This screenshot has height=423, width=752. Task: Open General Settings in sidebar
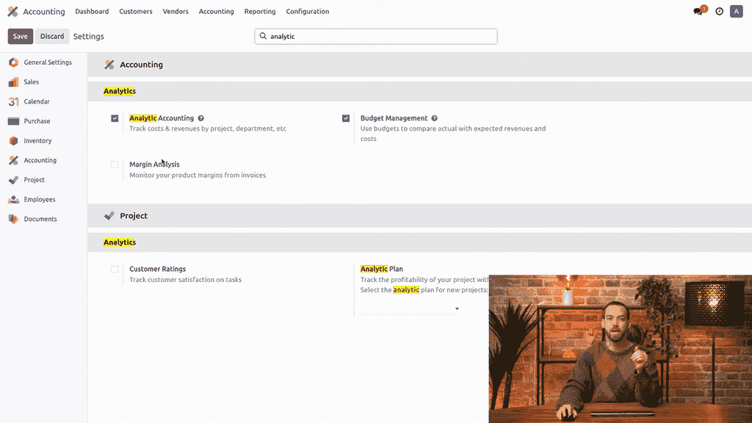pos(47,62)
